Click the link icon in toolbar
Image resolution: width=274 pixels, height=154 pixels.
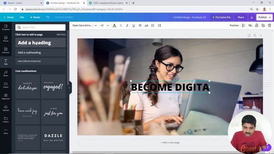[250, 26]
